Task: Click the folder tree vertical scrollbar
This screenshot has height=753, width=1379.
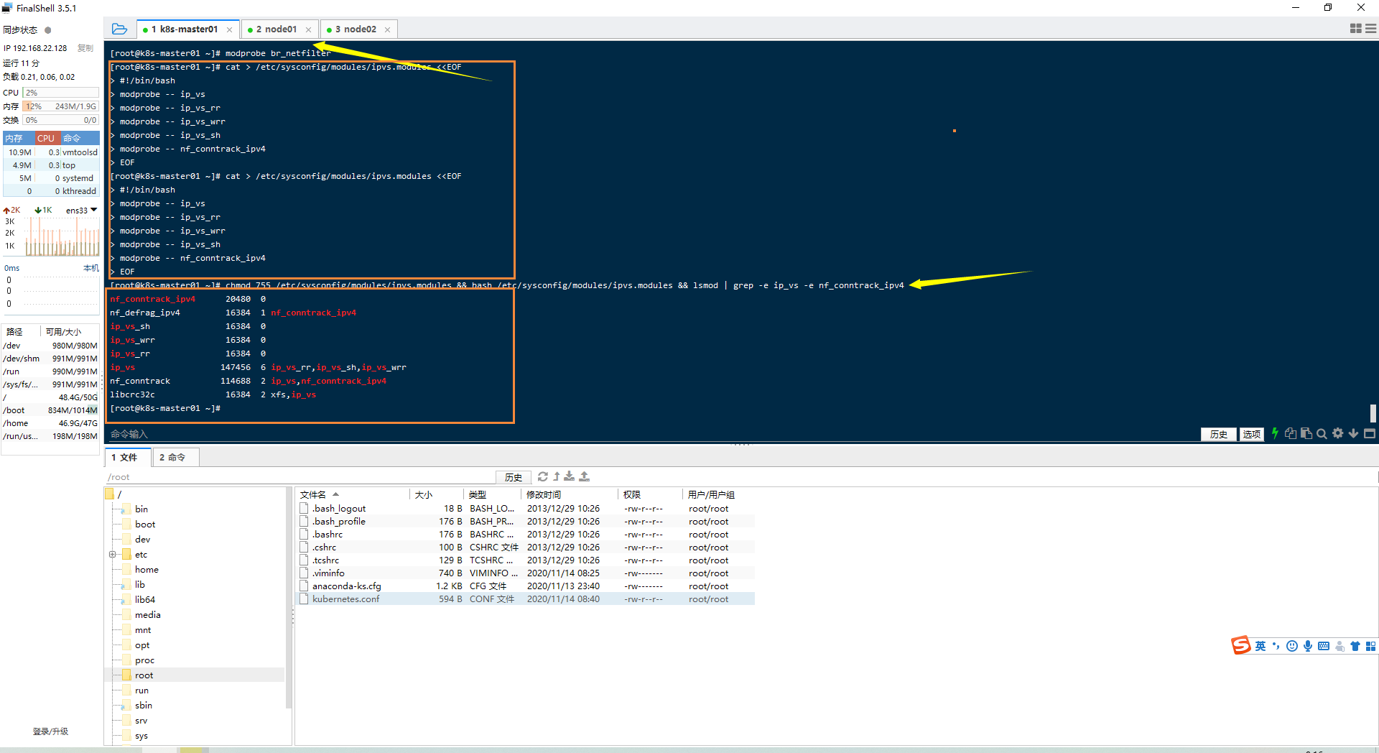Action: click(x=289, y=598)
